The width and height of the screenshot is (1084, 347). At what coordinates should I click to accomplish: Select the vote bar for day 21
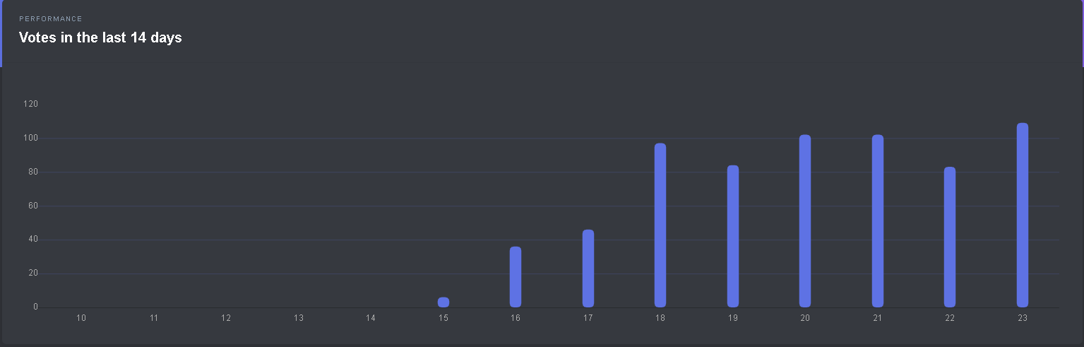[x=878, y=221]
